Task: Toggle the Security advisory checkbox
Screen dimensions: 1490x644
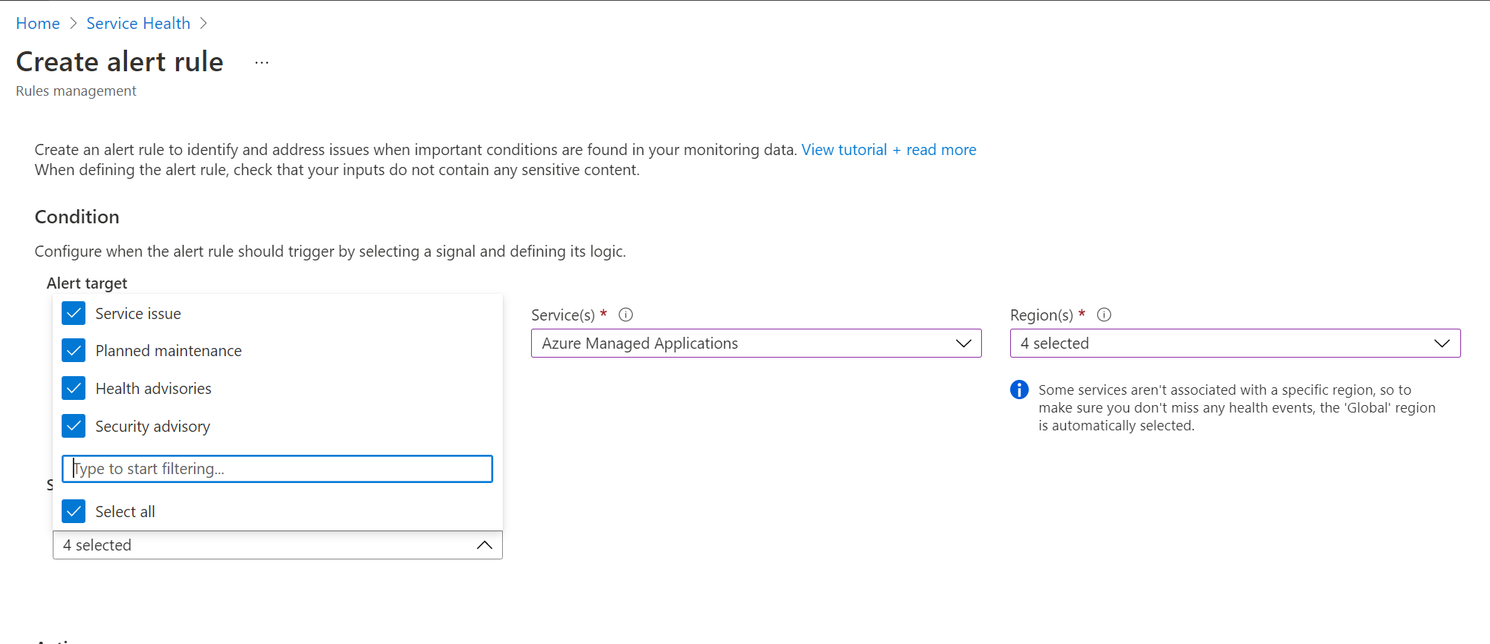Action: 74,426
